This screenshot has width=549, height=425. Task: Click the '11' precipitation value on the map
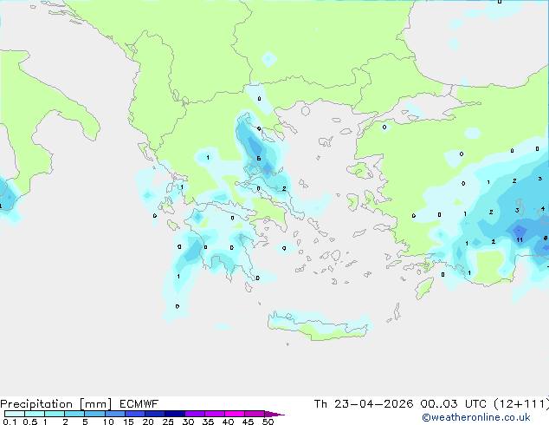pos(520,240)
